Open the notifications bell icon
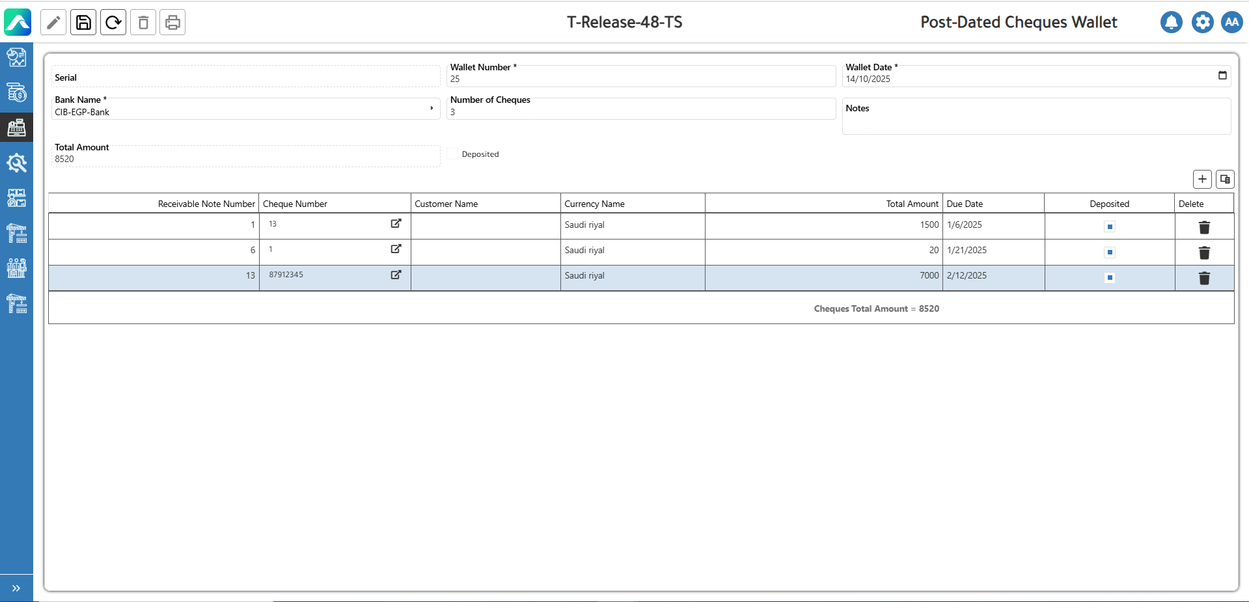 click(x=1171, y=22)
